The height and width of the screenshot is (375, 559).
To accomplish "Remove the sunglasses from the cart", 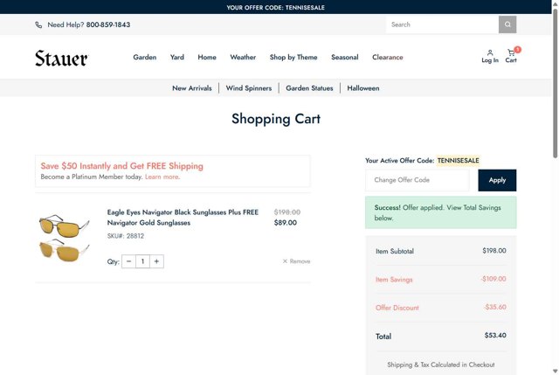I will (x=296, y=261).
